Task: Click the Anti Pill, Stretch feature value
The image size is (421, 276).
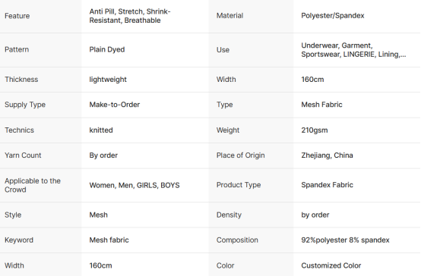Action: click(130, 16)
